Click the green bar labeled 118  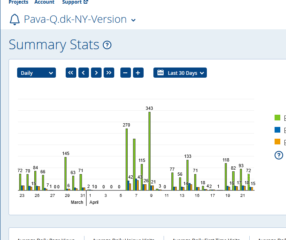coord(226,177)
